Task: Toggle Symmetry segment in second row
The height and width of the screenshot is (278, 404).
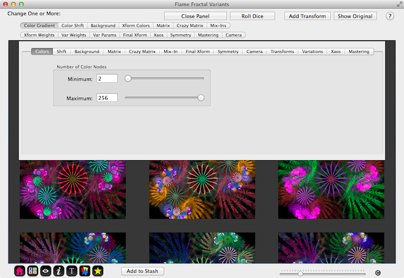Action: pos(181,35)
